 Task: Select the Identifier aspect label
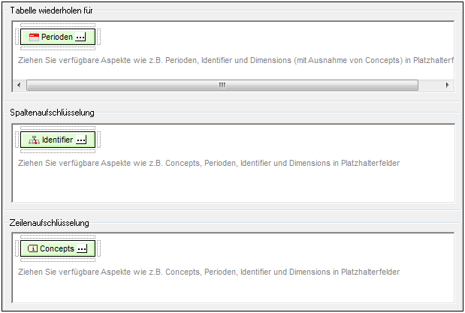(x=58, y=140)
